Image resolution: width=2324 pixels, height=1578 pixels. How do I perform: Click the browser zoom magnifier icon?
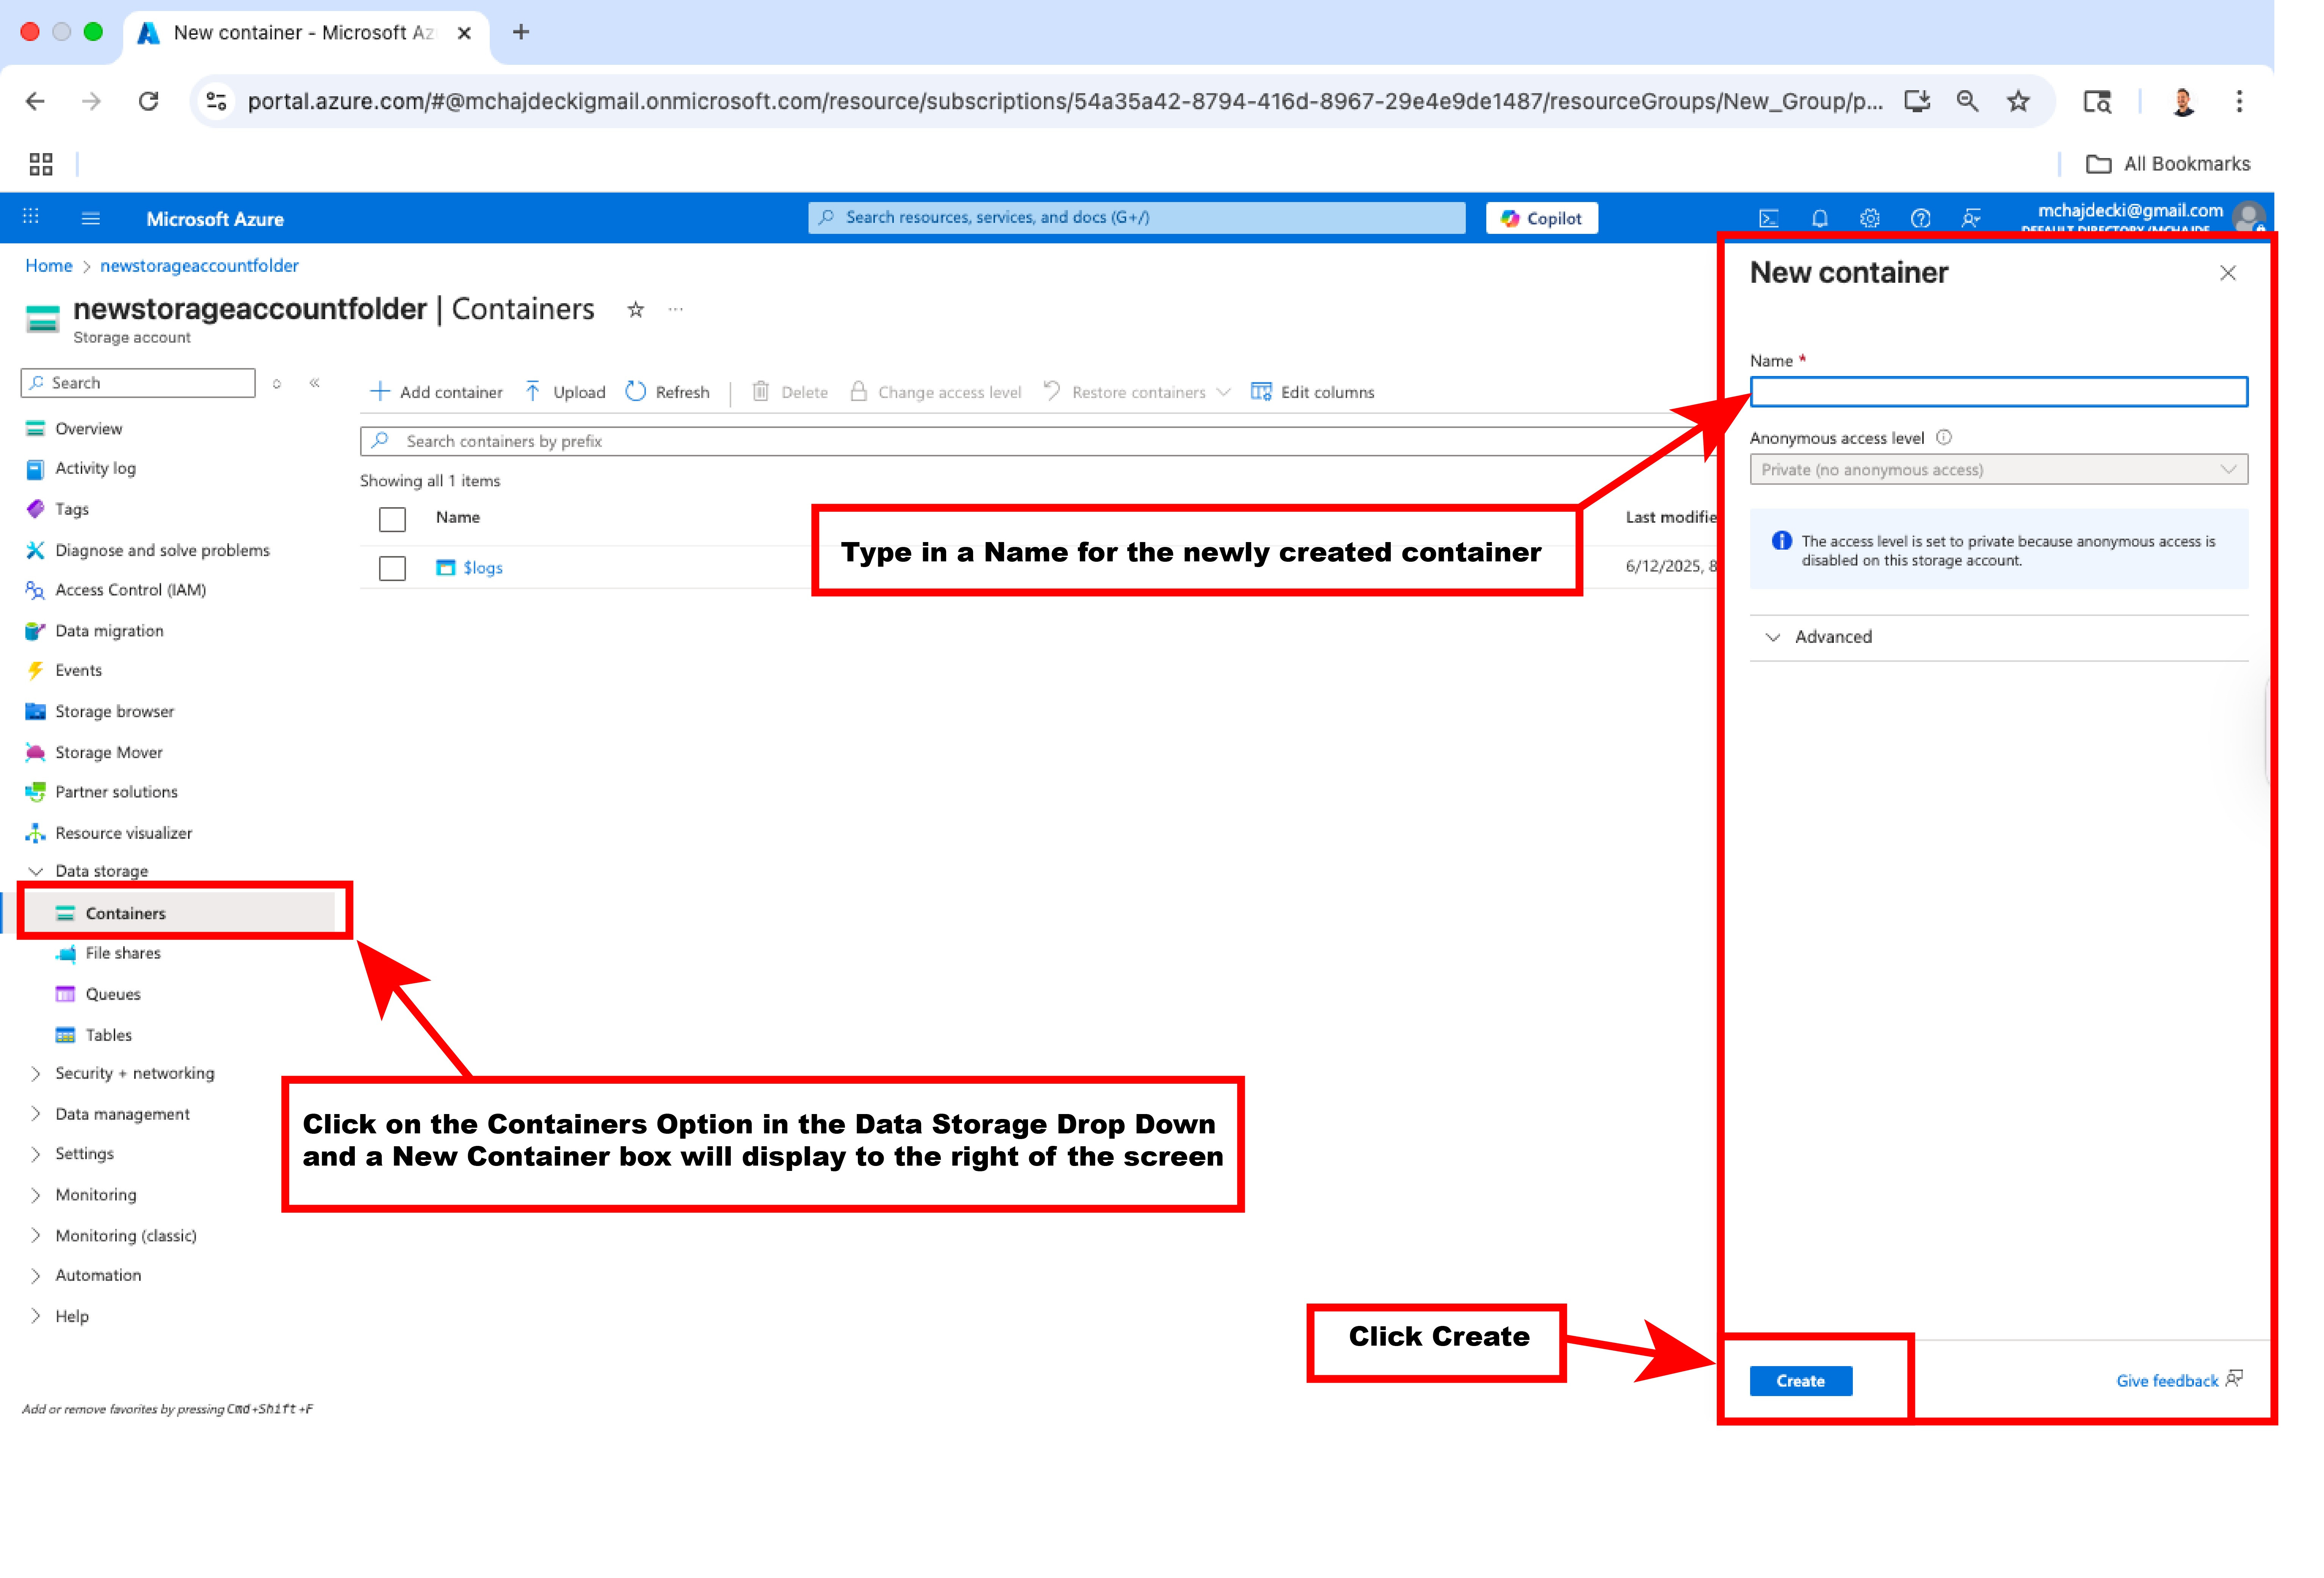coord(1967,101)
